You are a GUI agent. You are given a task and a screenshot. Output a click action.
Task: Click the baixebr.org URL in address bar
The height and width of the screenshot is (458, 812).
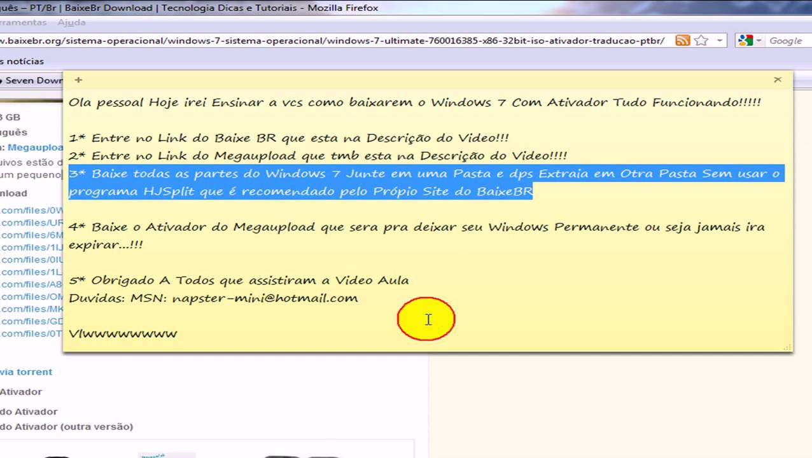332,40
